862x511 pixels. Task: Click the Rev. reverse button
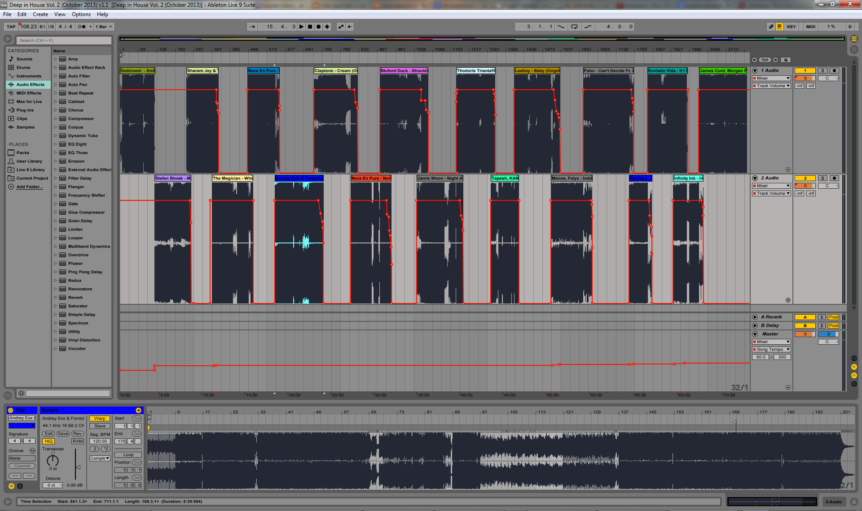click(77, 434)
